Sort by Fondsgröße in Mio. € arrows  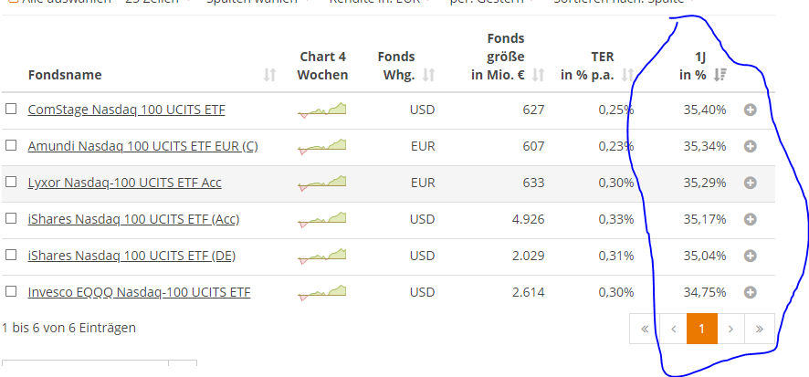[x=539, y=75]
